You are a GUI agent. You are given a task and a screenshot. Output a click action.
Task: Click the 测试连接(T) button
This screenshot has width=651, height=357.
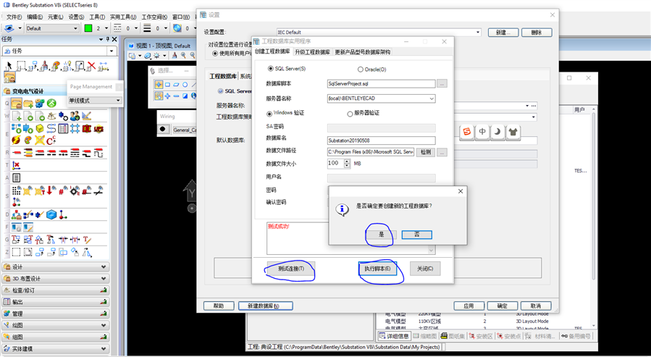pyautogui.click(x=291, y=269)
